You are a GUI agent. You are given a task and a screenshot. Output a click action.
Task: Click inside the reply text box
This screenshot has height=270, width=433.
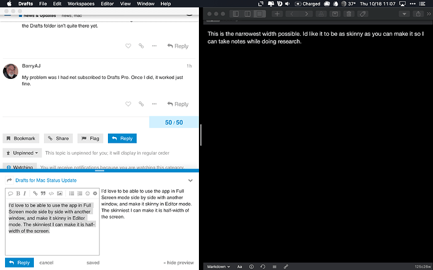click(52, 227)
